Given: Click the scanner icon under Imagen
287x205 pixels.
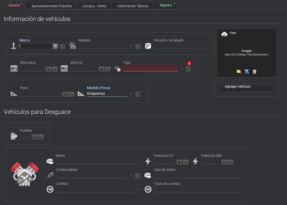Looking at the screenshot, I should tap(246, 71).
